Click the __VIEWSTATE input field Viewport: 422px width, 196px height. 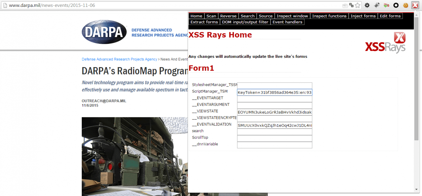coord(275,112)
